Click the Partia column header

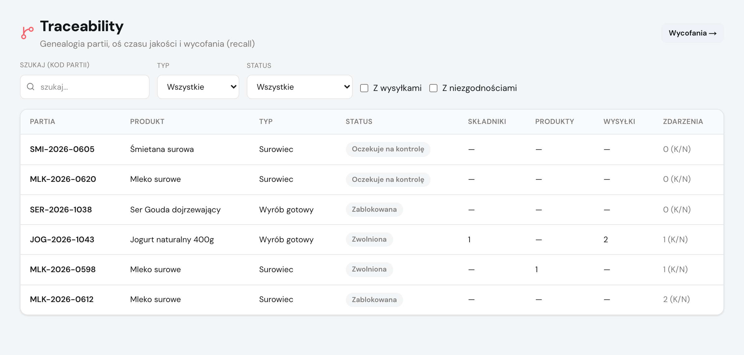pos(42,121)
